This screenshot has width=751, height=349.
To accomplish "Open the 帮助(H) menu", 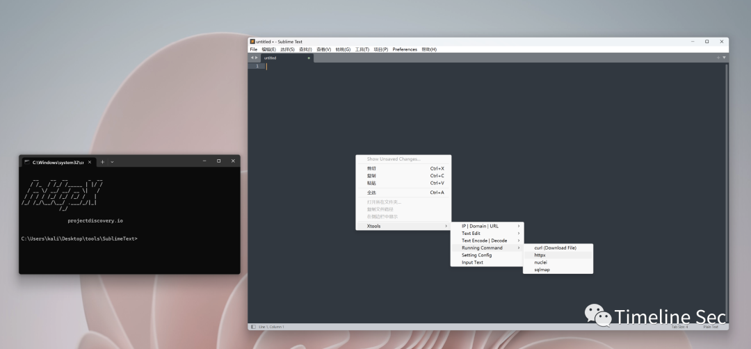I will 429,49.
